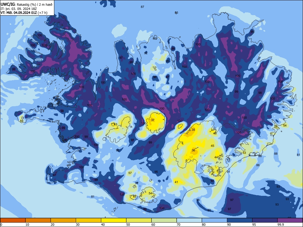The image size is (303, 227).
Task: Click the 20–30 legend color swatch
Action: (63, 220)
